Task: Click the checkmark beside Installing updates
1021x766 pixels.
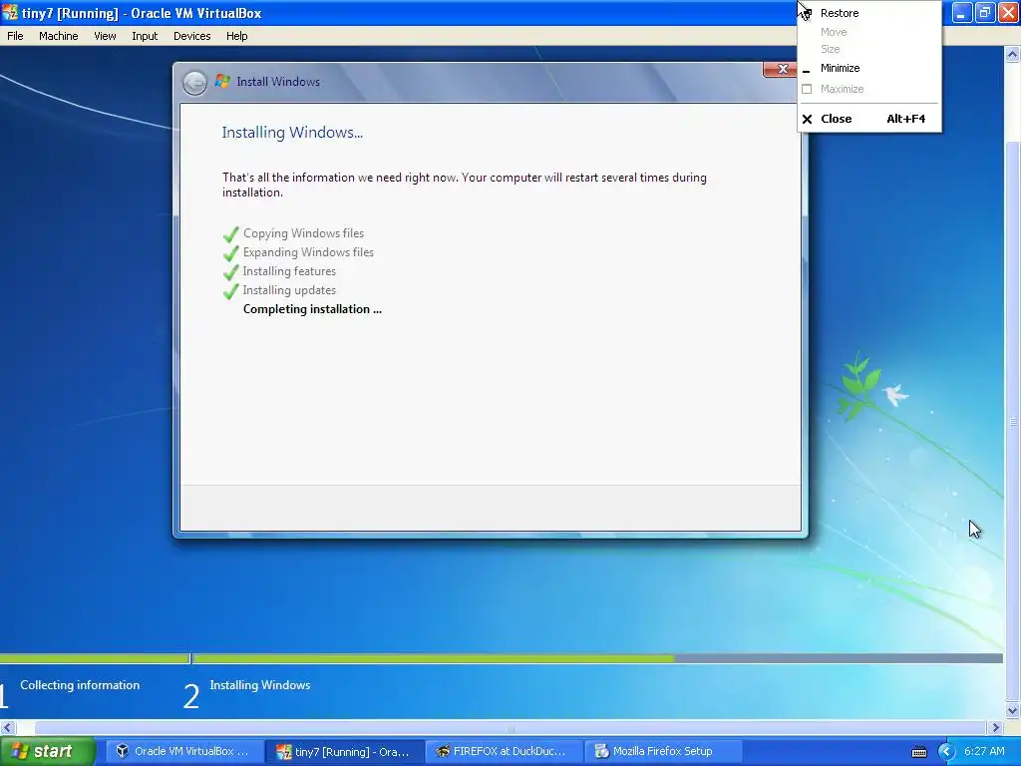Action: click(x=230, y=291)
